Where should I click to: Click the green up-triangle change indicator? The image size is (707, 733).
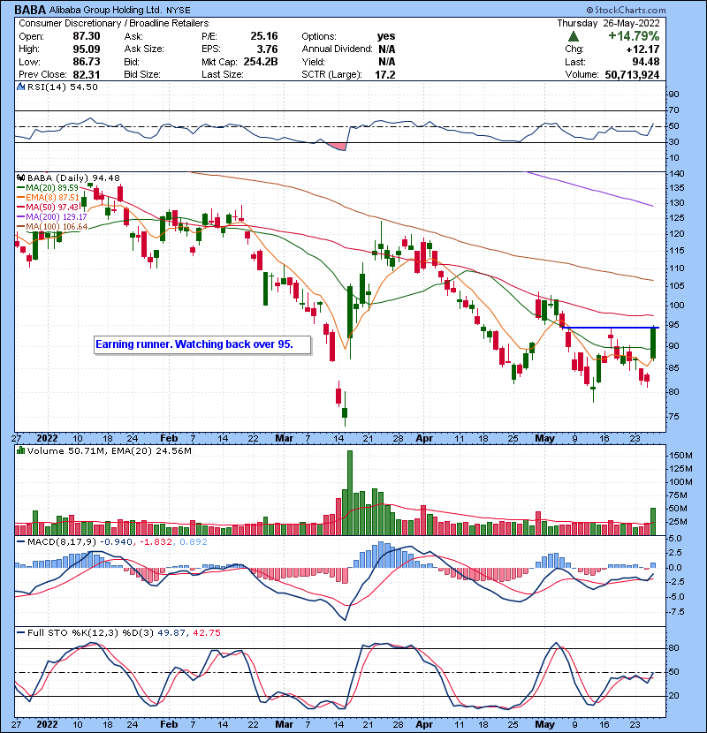pyautogui.click(x=574, y=36)
